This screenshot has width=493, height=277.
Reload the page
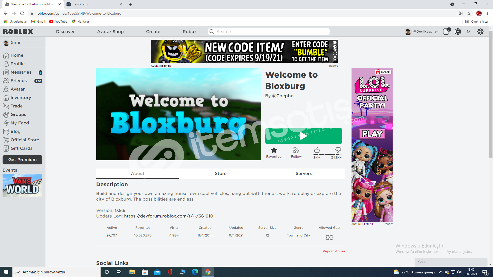tap(22, 13)
